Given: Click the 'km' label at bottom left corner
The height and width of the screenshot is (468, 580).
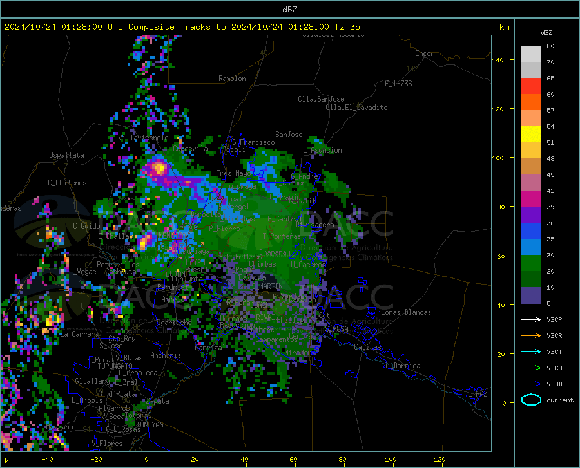Looking at the screenshot, I should (10, 461).
